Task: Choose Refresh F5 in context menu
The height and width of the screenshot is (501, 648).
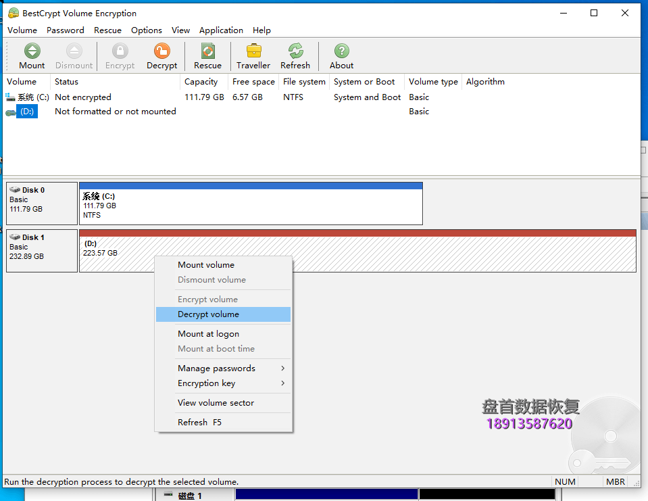Action: [x=223, y=422]
